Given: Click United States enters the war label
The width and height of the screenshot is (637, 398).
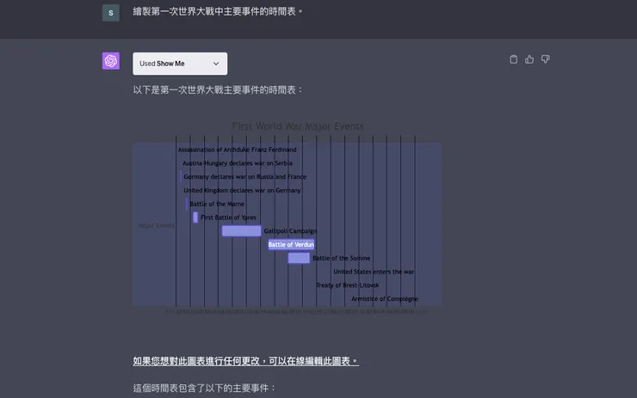Looking at the screenshot, I should [x=374, y=272].
